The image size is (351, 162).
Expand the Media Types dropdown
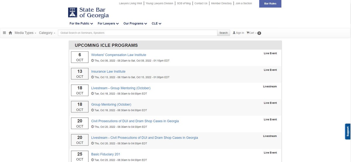point(25,33)
